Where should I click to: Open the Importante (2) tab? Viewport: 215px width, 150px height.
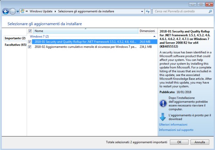pyautogui.click(x=15, y=38)
